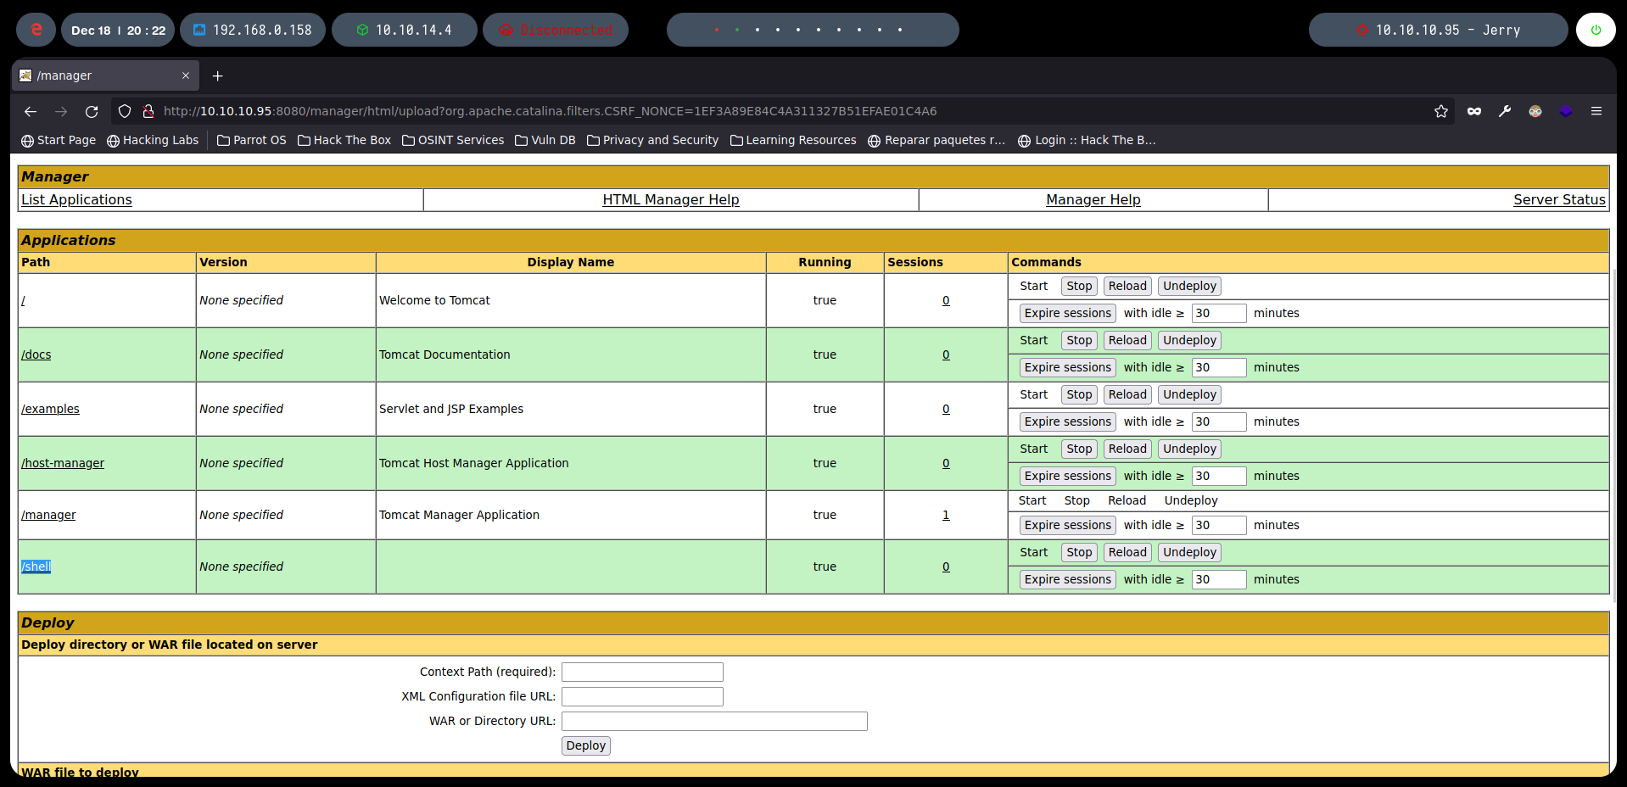Undeploy the /examples application
Image resolution: width=1627 pixels, height=787 pixels.
click(1189, 394)
